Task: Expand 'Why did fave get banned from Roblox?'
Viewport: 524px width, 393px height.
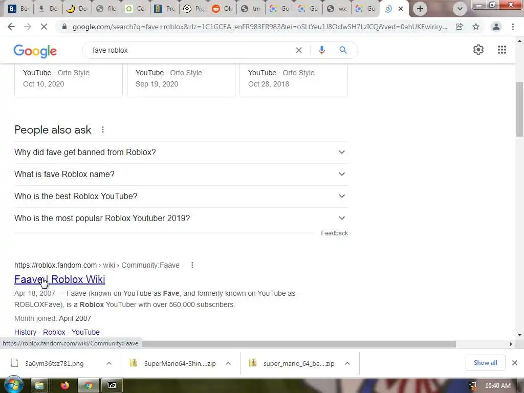Action: tap(181, 152)
